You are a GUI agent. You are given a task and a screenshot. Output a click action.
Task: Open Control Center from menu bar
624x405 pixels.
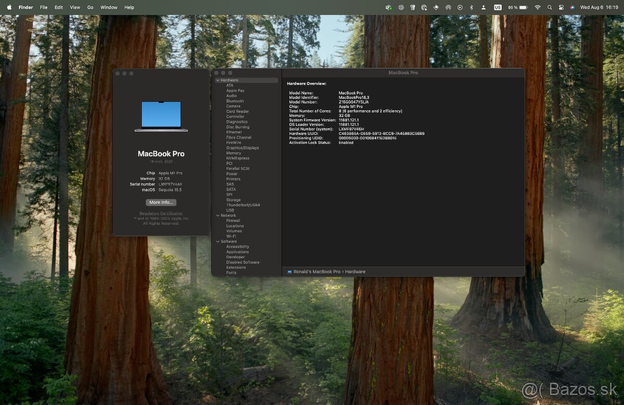click(x=561, y=7)
